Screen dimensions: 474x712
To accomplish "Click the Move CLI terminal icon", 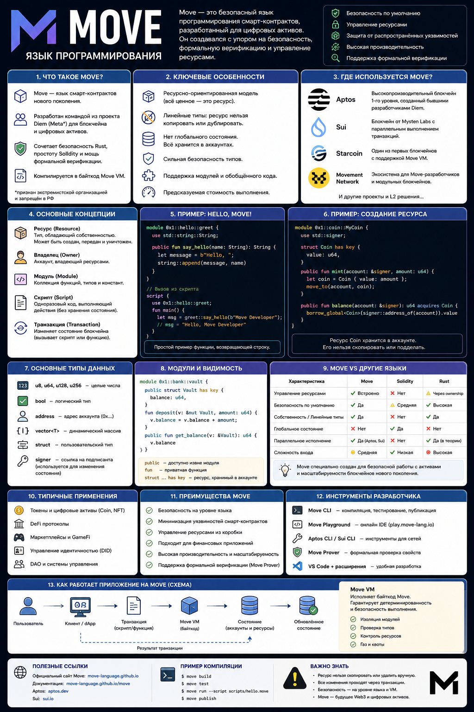I will pos(298,510).
